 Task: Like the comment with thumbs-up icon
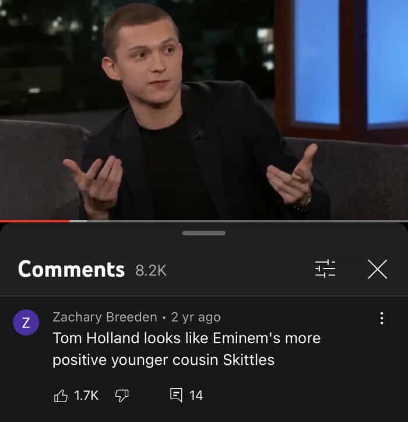tap(61, 395)
